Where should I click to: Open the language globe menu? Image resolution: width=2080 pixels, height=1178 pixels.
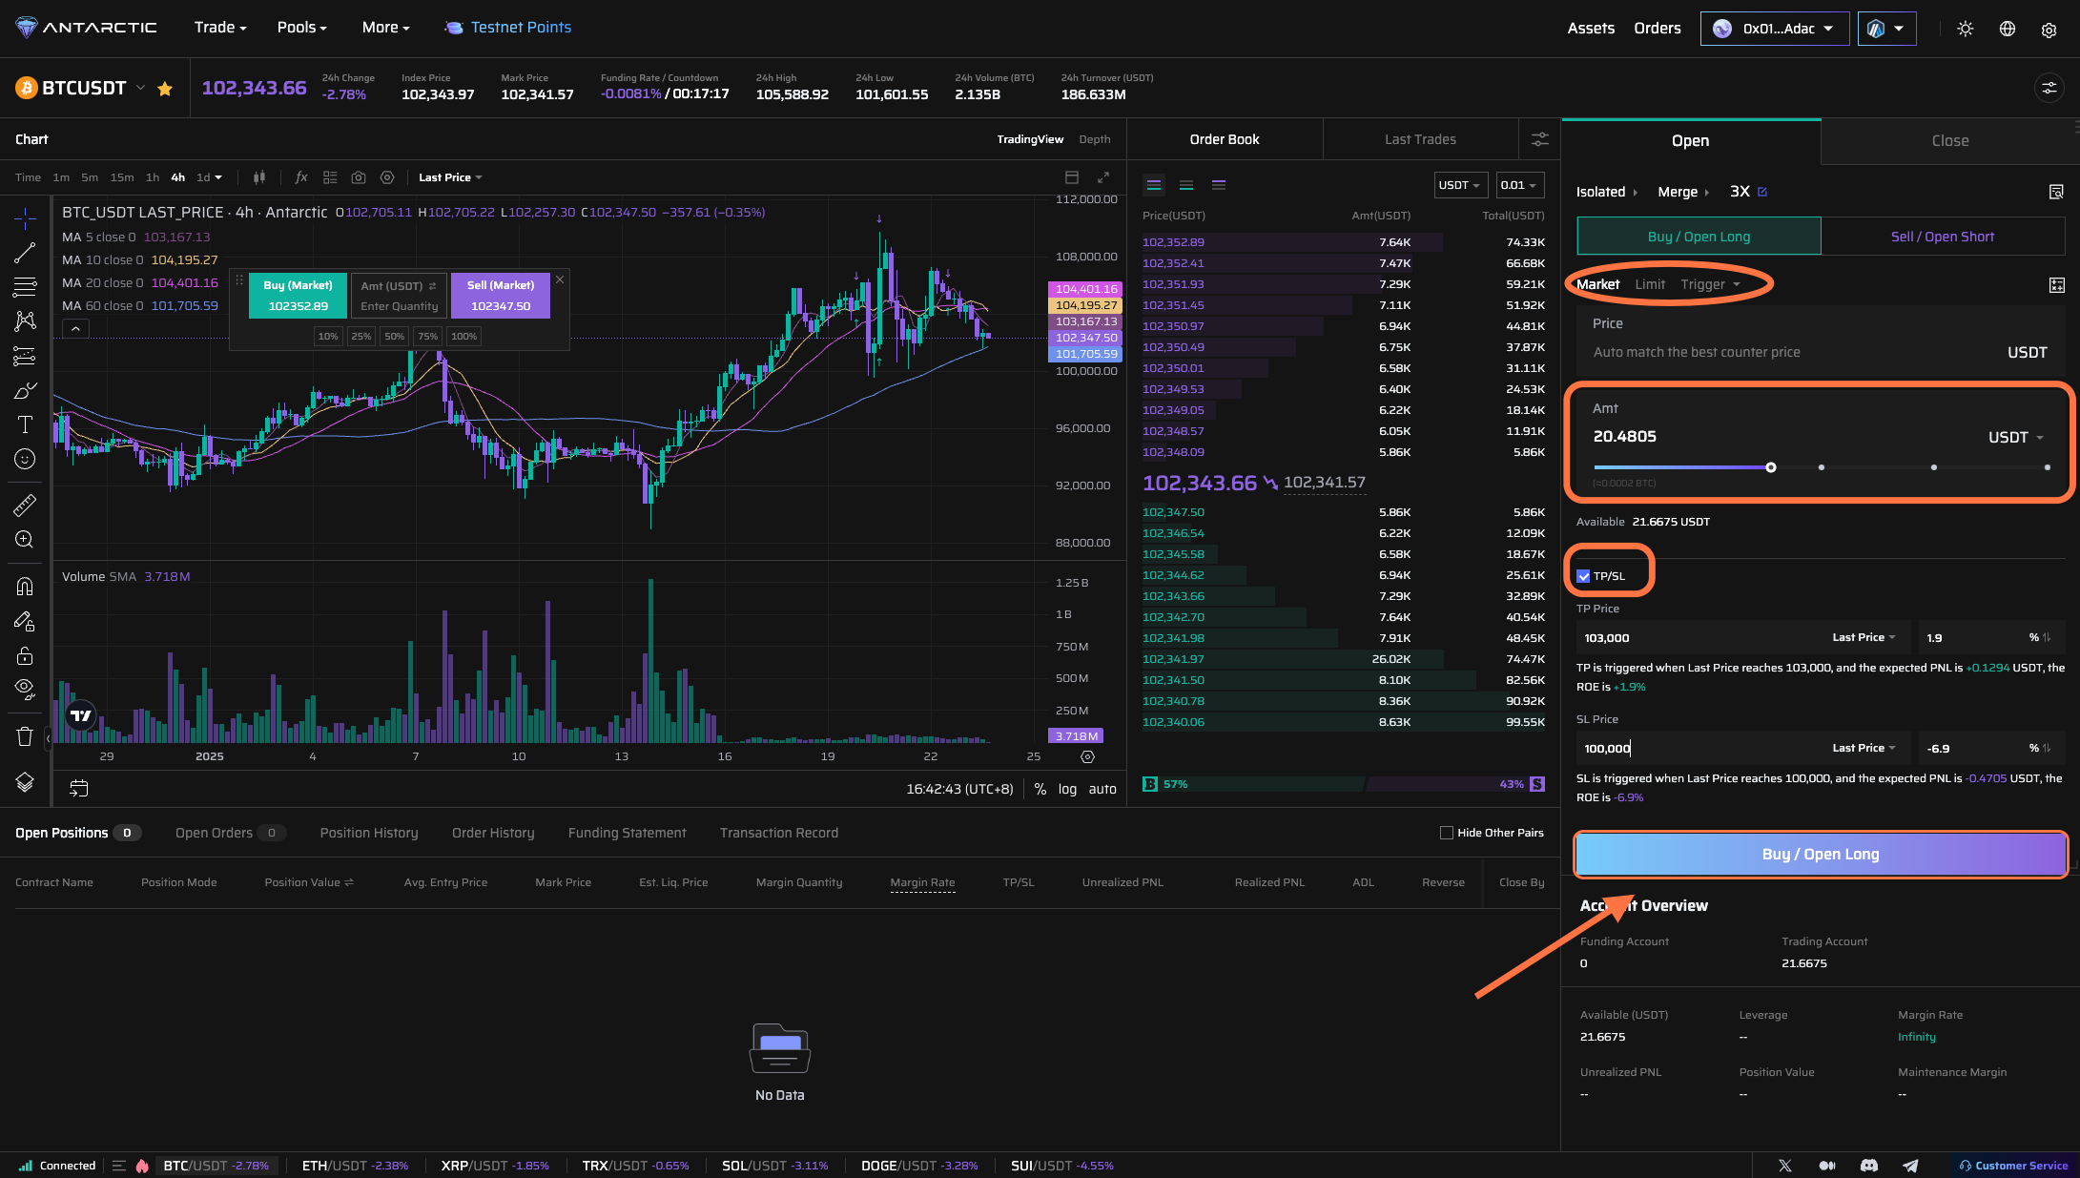coord(2008,29)
